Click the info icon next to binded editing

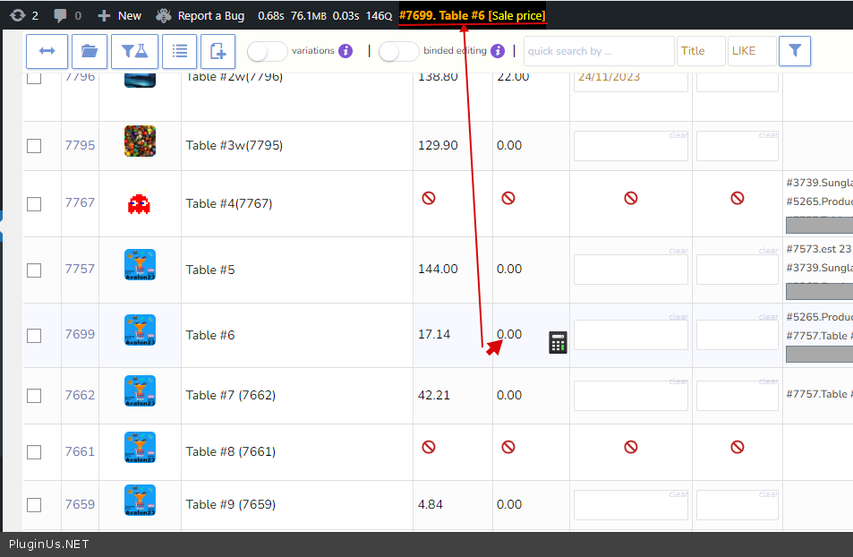(498, 51)
